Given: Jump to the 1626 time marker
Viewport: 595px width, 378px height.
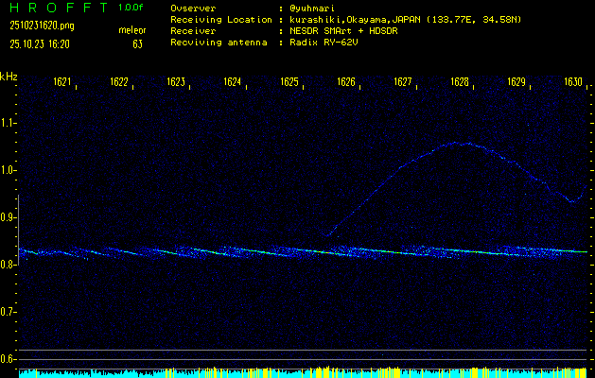Looking at the screenshot, I should coord(346,83).
